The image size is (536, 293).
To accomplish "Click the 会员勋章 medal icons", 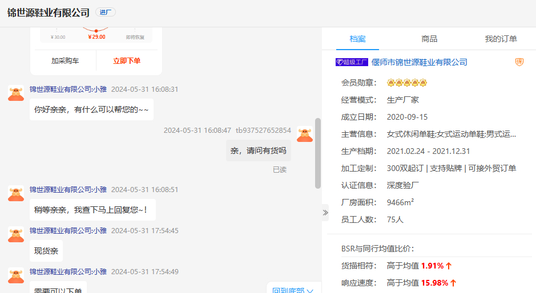I will (x=406, y=83).
